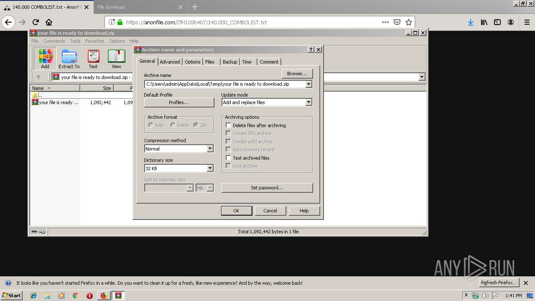The width and height of the screenshot is (535, 301).
Task: Click the Set password... button
Action: (x=267, y=188)
